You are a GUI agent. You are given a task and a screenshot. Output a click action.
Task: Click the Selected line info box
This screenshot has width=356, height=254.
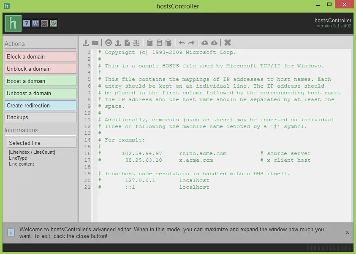pyautogui.click(x=41, y=143)
